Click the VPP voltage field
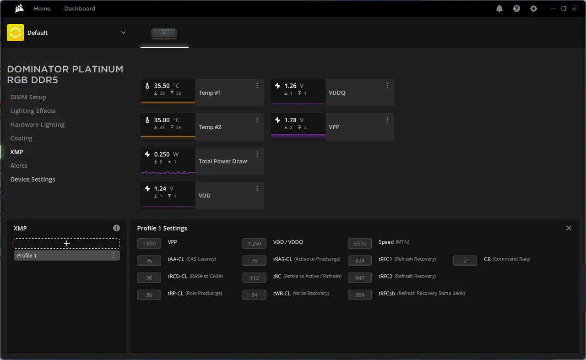586x360 pixels. [x=149, y=244]
